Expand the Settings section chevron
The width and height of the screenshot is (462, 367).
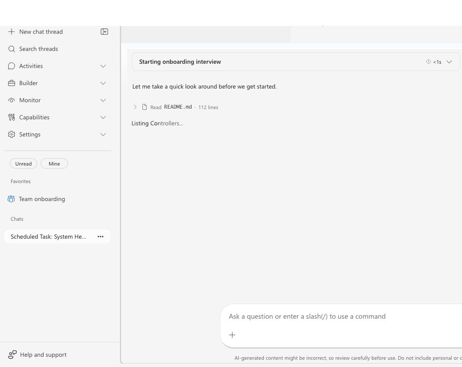tap(103, 134)
